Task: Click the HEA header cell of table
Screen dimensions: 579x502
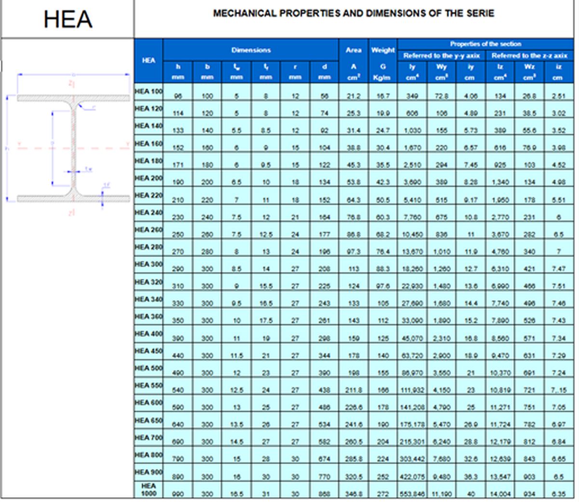Action: [149, 61]
